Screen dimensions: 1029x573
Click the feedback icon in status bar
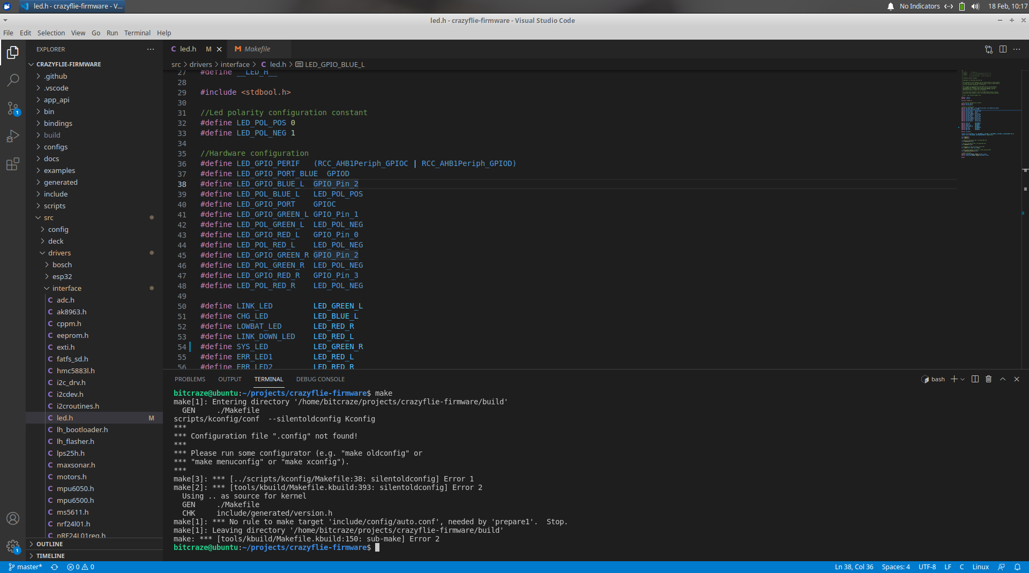(1001, 567)
